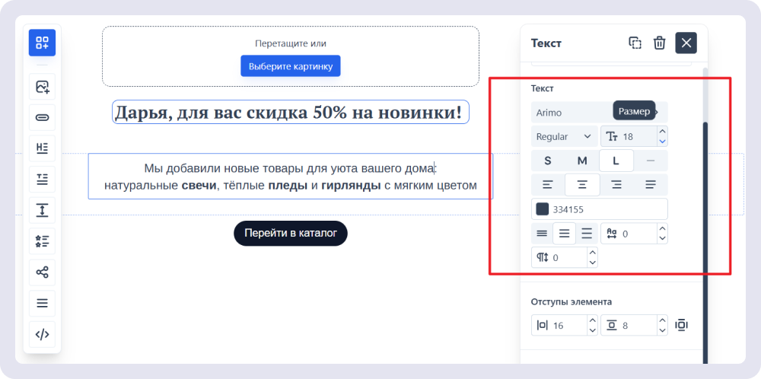Screen dimensions: 761x379
Task: Select the button block icon
Action: 42,117
